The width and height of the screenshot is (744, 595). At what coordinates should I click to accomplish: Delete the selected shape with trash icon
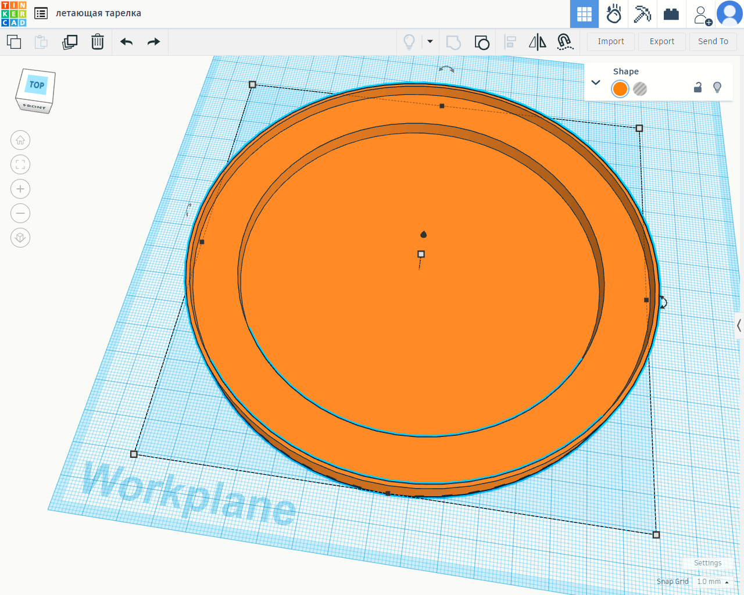pos(98,42)
